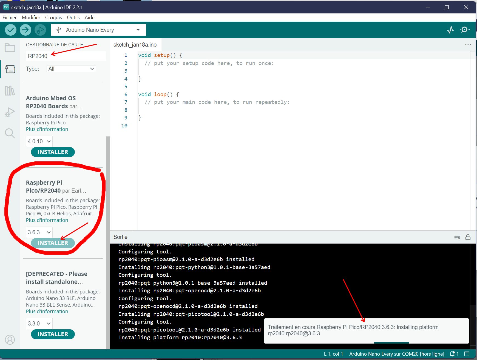Screen dimensions: 477x360
Task: Click the install progress bar in notification
Action: pyautogui.click(x=391, y=343)
